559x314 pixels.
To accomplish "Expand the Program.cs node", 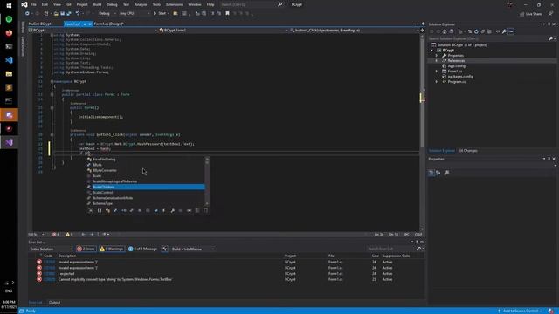I will pyautogui.click(x=437, y=82).
